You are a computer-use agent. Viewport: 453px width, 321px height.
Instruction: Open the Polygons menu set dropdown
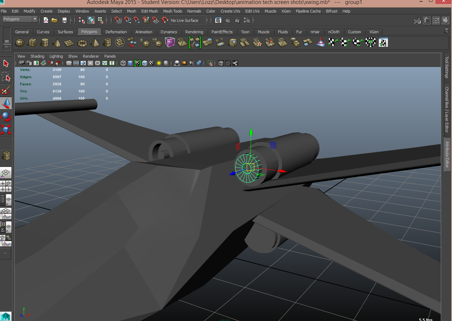click(x=20, y=19)
